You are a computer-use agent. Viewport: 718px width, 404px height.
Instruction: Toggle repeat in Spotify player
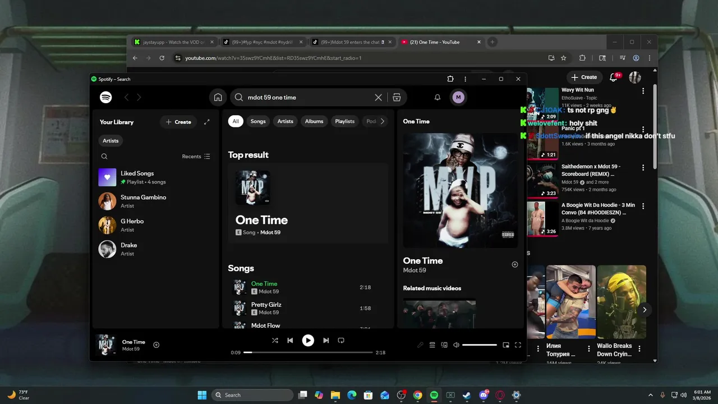click(341, 341)
